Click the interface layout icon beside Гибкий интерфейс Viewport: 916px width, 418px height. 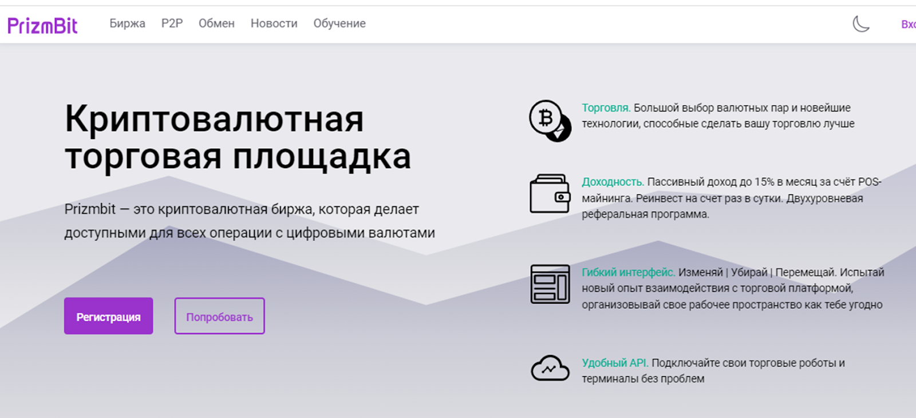click(550, 284)
